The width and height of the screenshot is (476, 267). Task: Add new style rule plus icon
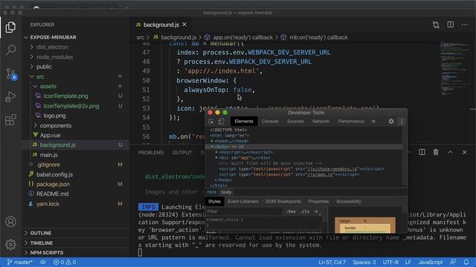pyautogui.click(x=316, y=211)
